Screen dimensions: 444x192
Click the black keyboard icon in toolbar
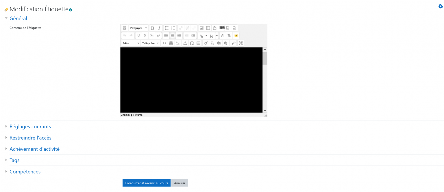coord(222,28)
